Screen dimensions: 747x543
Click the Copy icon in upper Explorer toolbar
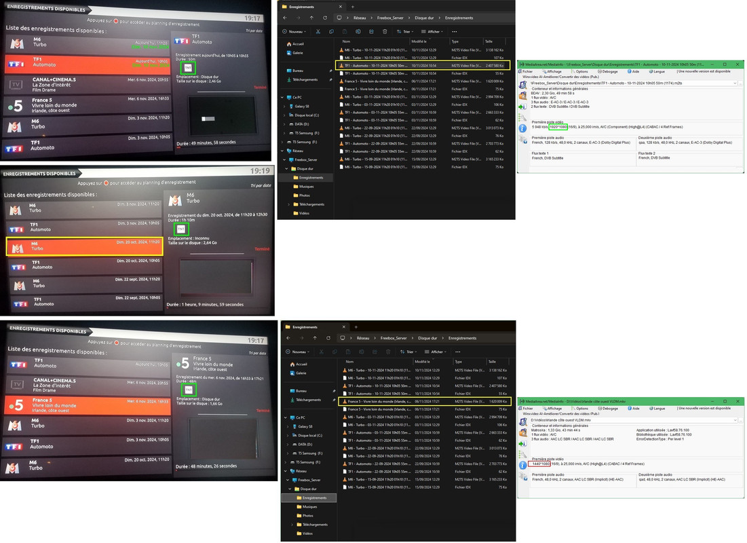331,32
